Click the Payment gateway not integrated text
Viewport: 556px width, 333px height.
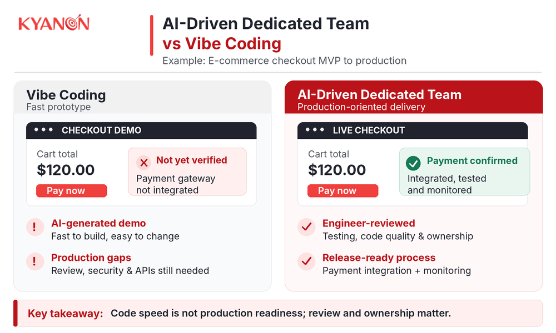(176, 184)
